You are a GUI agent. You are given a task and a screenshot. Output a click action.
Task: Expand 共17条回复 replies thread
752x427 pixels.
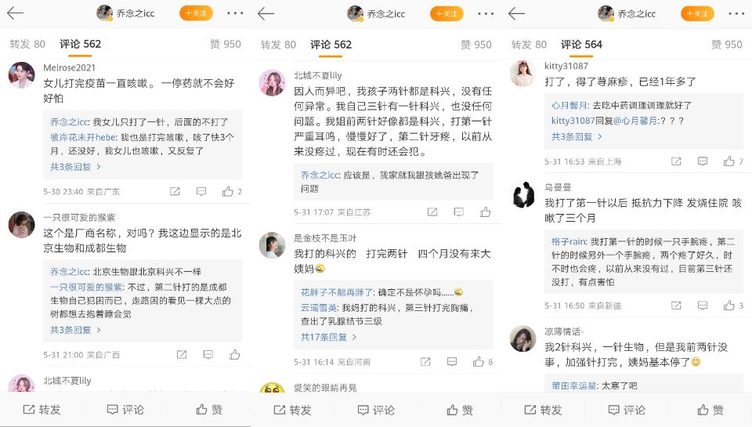[328, 337]
